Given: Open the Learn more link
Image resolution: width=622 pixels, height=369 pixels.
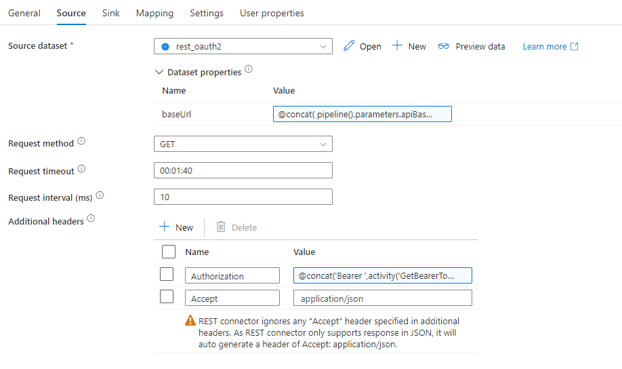Looking at the screenshot, I should (545, 47).
